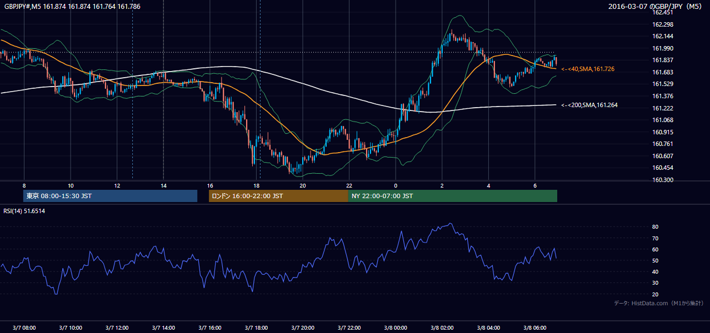710x333 pixels.
Task: Click price axis label 161.990
Action: click(x=662, y=48)
